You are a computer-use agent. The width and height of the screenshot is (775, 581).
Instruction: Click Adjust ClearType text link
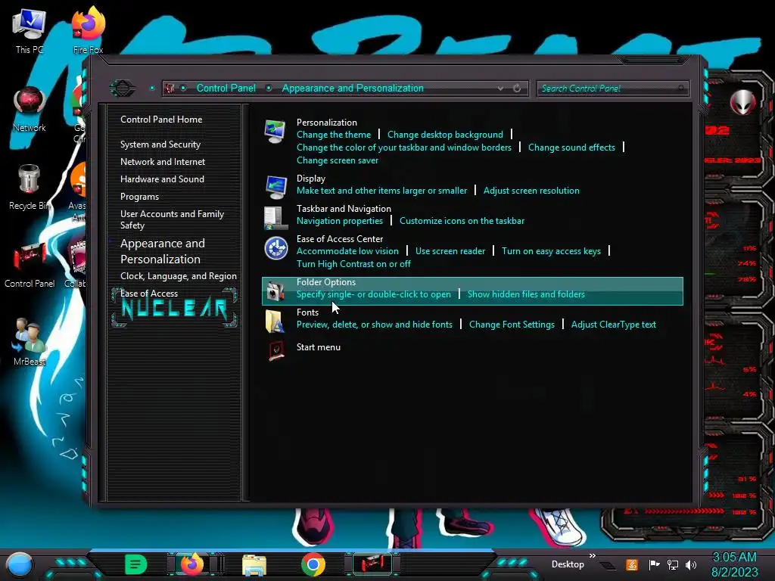click(613, 324)
